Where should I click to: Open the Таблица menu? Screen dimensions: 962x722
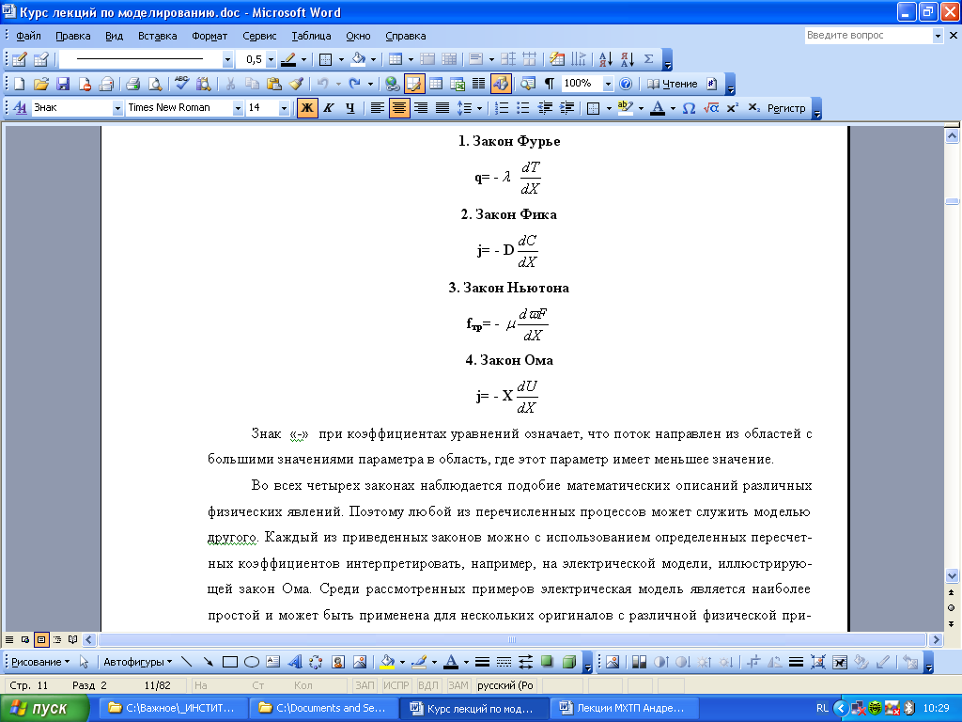[311, 36]
